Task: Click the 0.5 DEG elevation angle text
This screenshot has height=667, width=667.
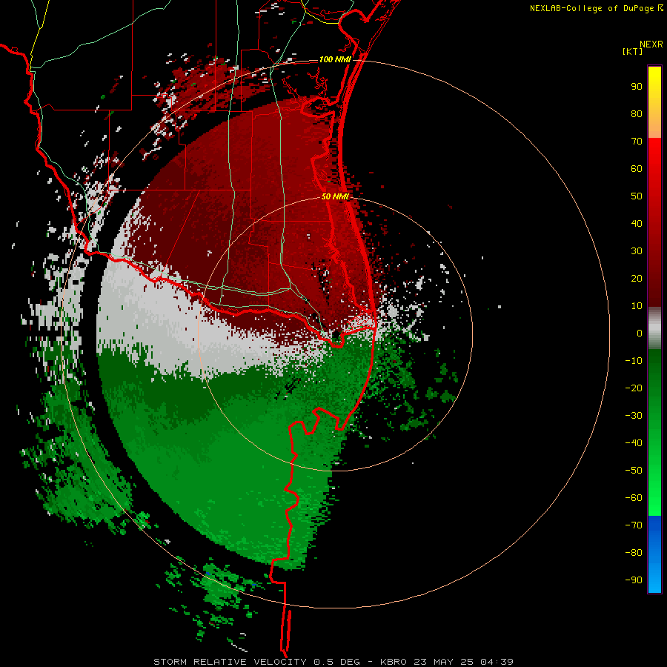Action: [336, 662]
